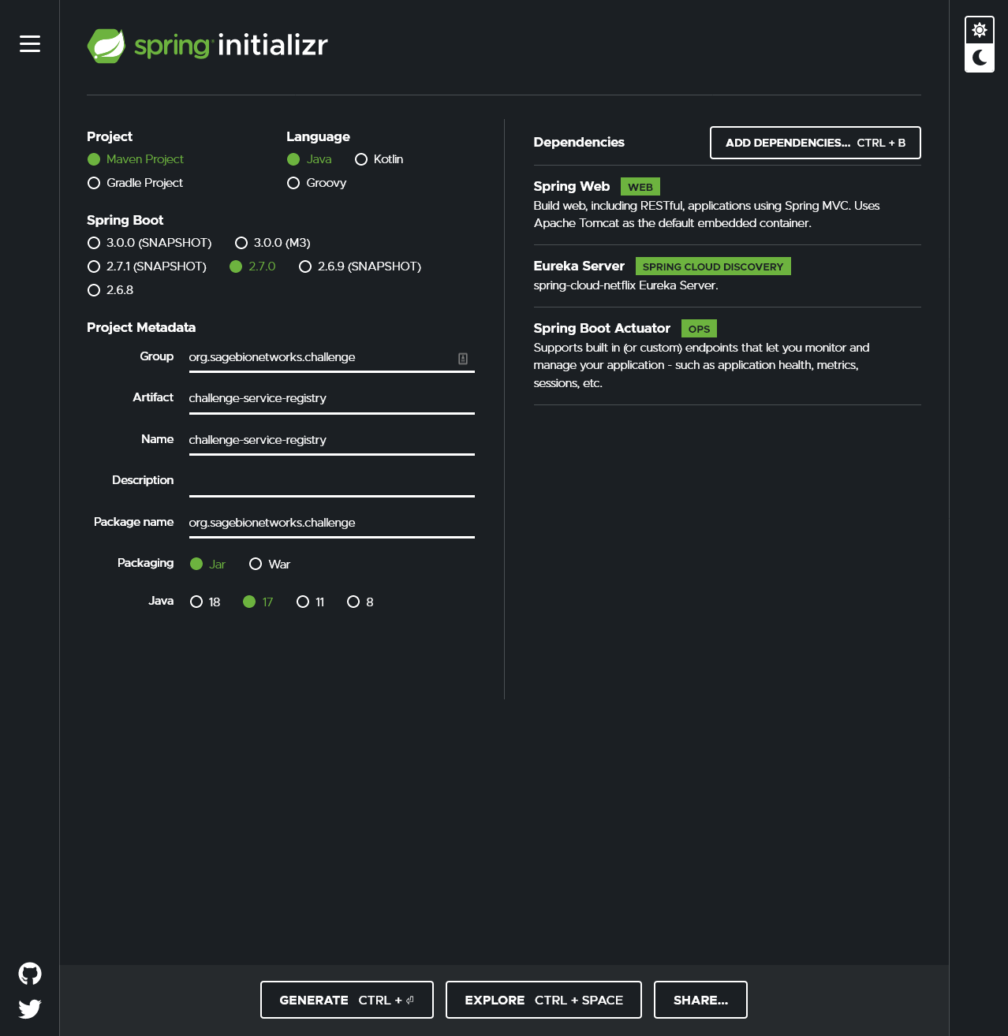Screen dimensions: 1008x1036
Task: Open the GitHub link in the sidebar
Action: 29,973
